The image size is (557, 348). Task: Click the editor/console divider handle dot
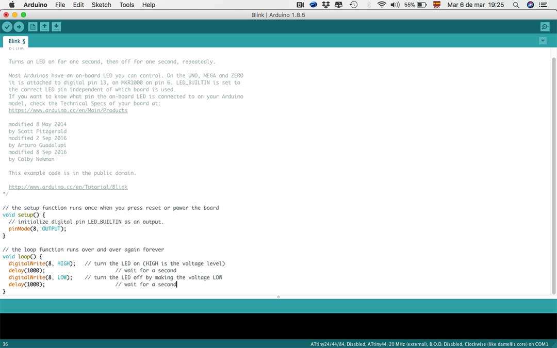pyautogui.click(x=278, y=297)
